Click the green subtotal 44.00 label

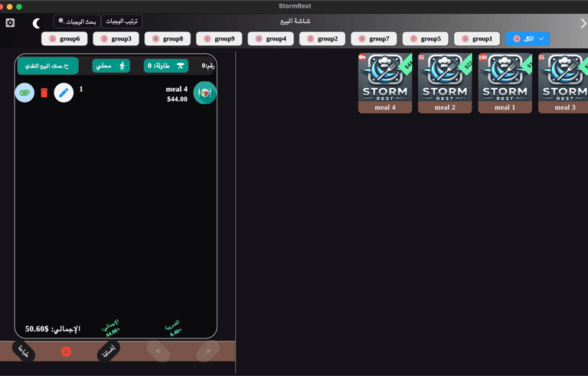[111, 329]
